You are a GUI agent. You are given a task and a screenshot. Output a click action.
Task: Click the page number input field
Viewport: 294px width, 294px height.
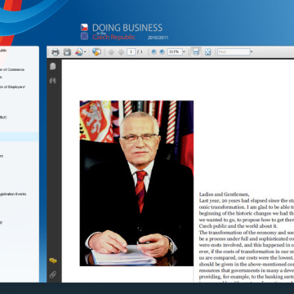point(131,51)
